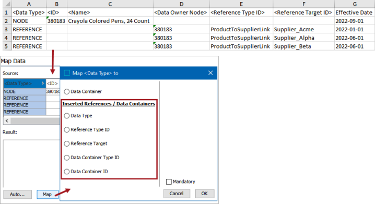Image resolution: width=375 pixels, height=204 pixels.
Task: Click the dialog window icon in title bar
Action: point(67,73)
